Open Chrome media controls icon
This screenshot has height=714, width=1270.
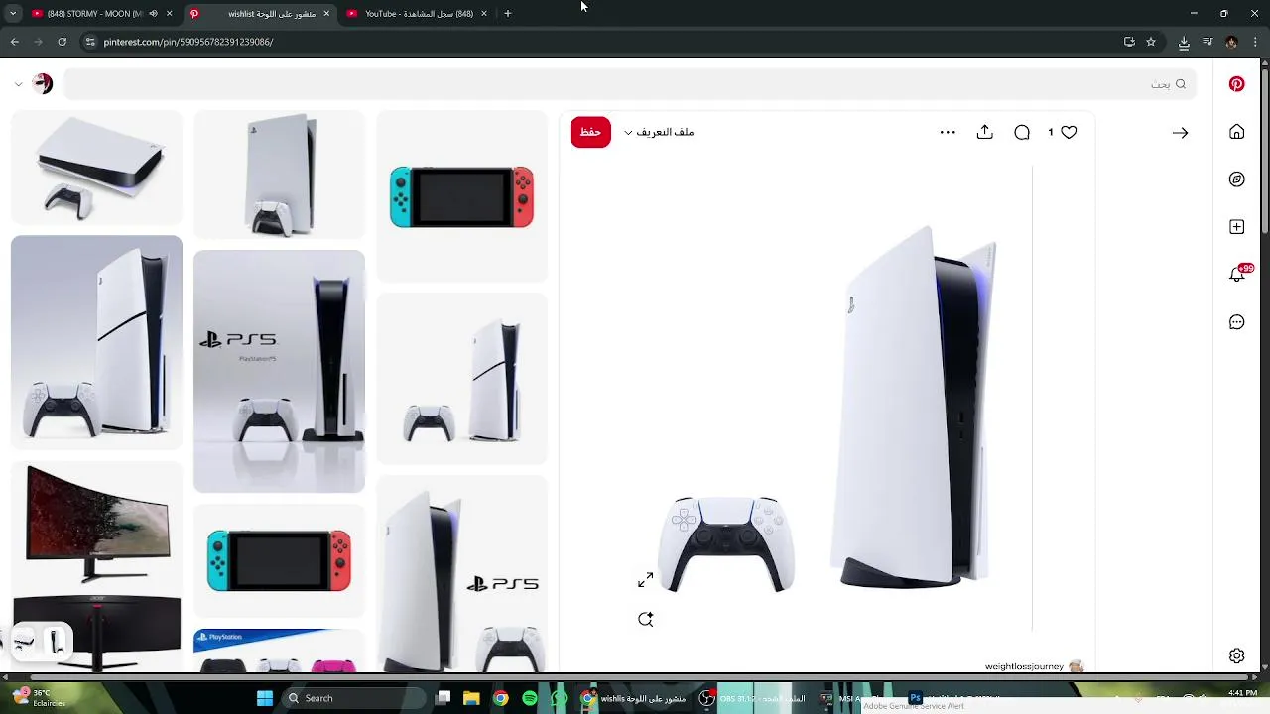coord(1207,42)
